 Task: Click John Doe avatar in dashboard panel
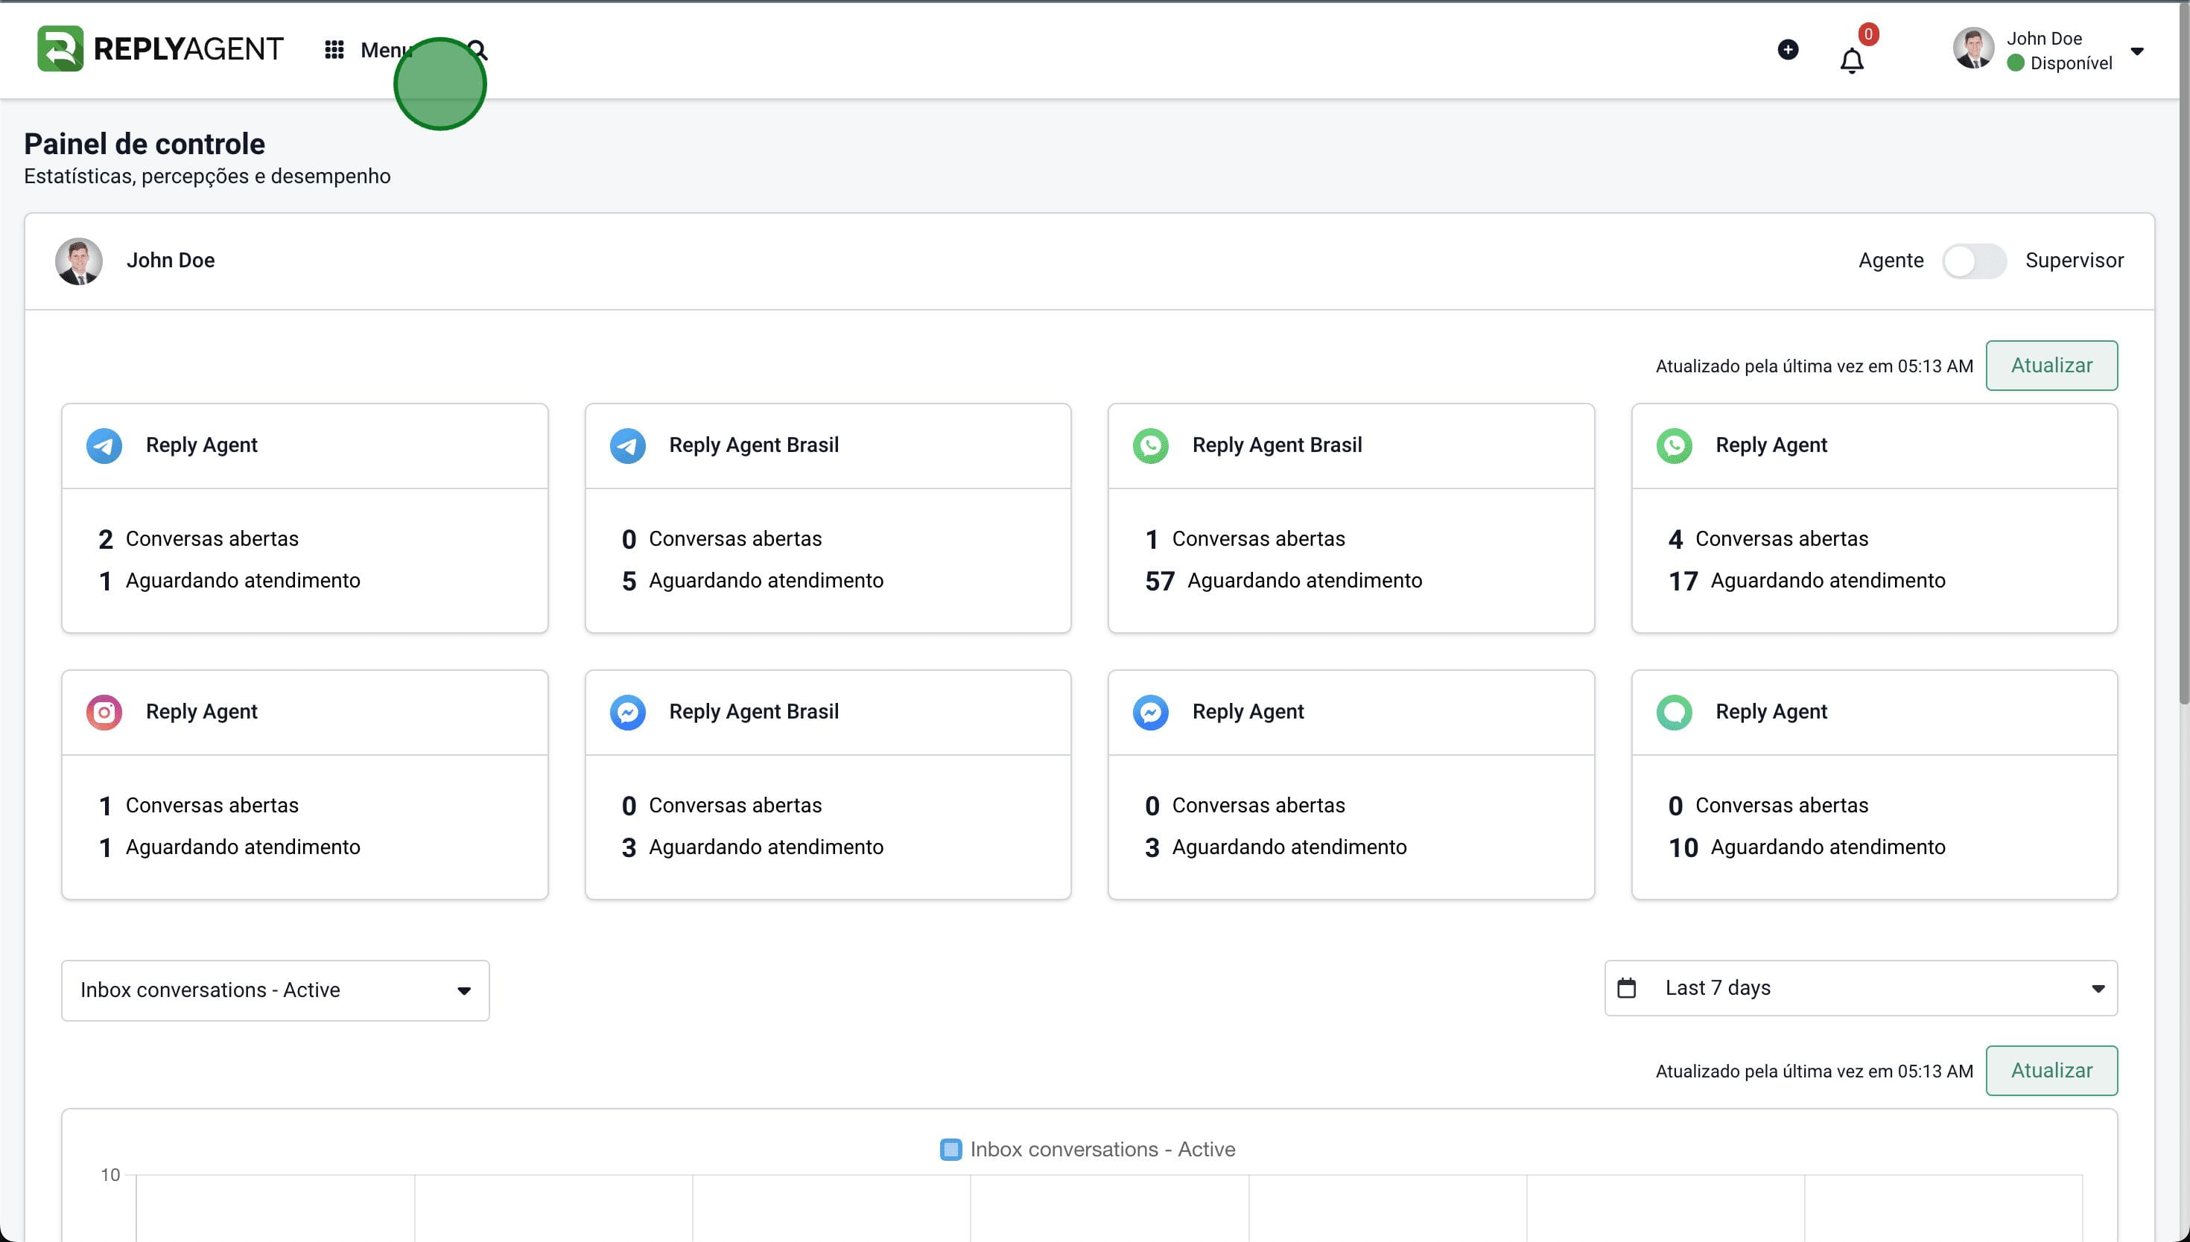click(78, 261)
